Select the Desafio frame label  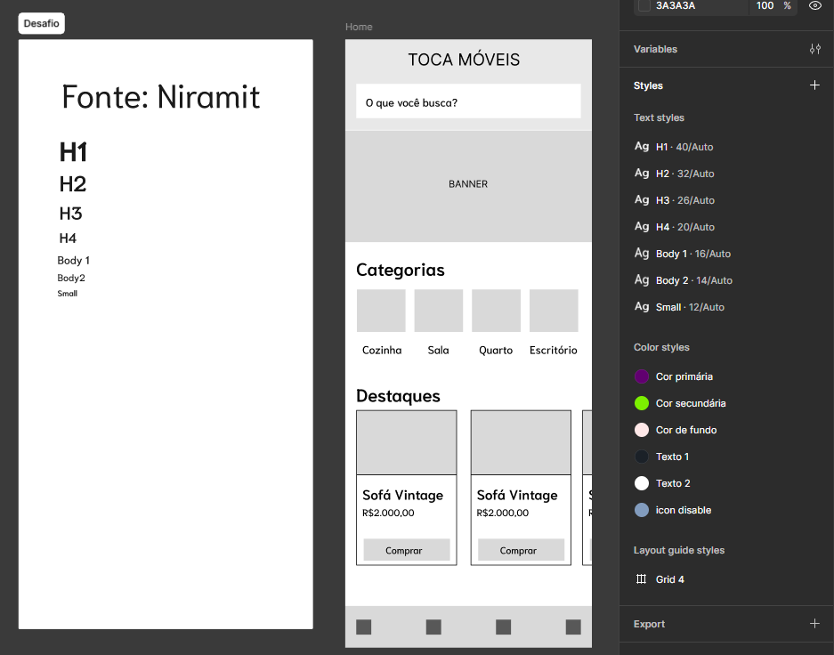[42, 23]
